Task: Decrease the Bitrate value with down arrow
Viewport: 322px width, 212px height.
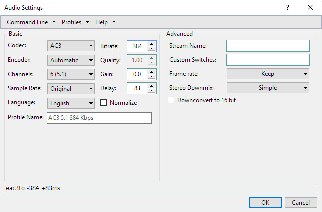Action: [x=152, y=48]
